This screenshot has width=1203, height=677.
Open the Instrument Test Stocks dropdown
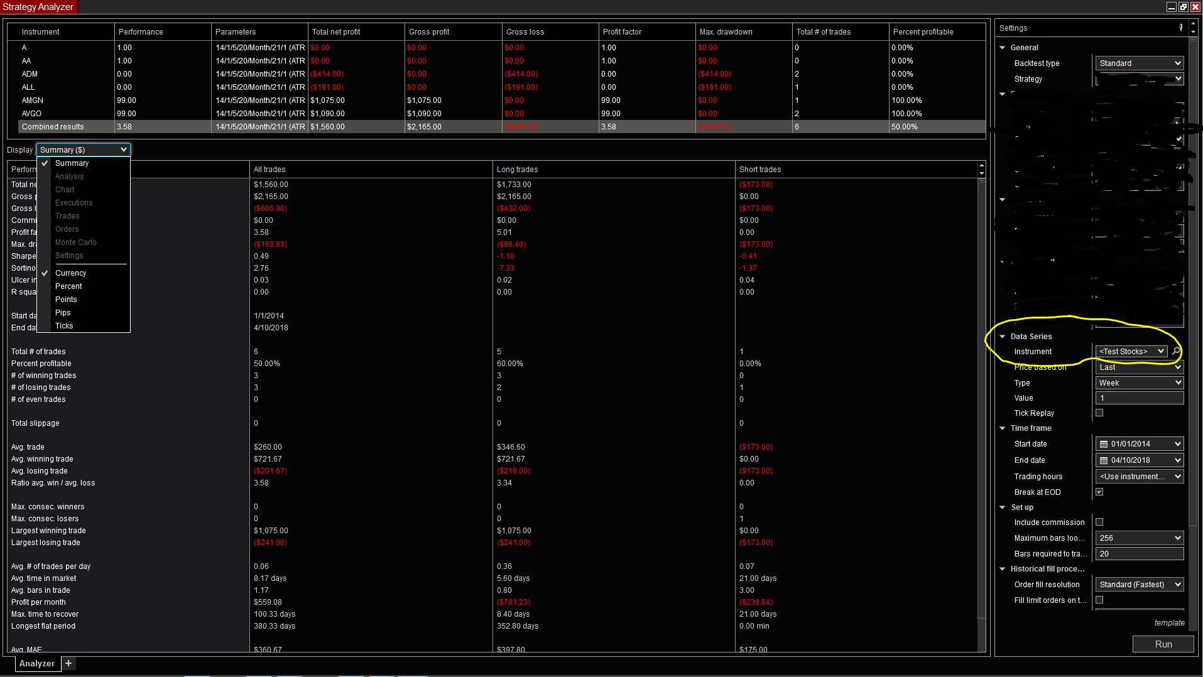(1131, 352)
